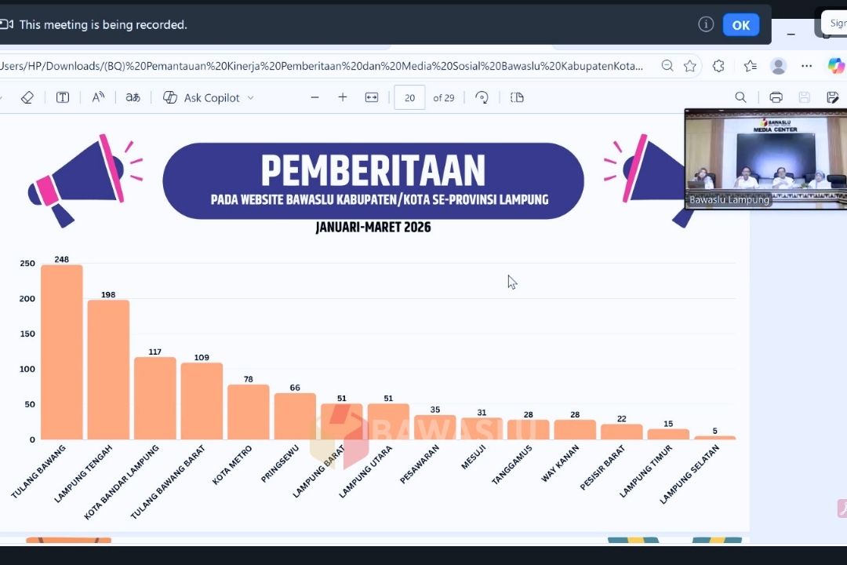Activate the Read aloud icon
This screenshot has height=565, width=847.
coord(98,97)
